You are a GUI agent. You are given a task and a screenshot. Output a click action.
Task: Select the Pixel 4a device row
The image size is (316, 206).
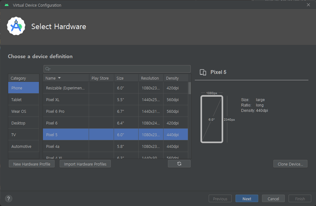pos(115,146)
